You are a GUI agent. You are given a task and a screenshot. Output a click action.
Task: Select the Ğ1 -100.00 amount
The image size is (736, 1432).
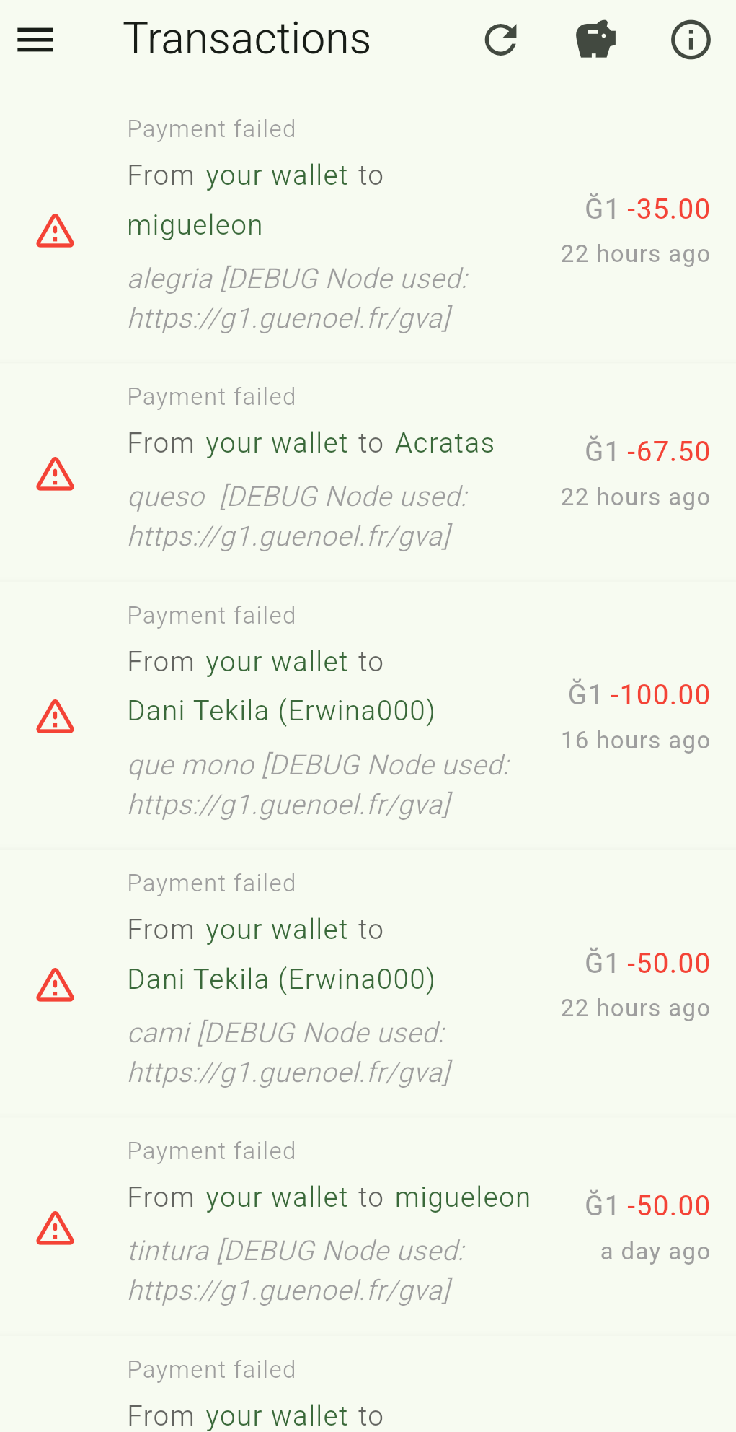(639, 695)
